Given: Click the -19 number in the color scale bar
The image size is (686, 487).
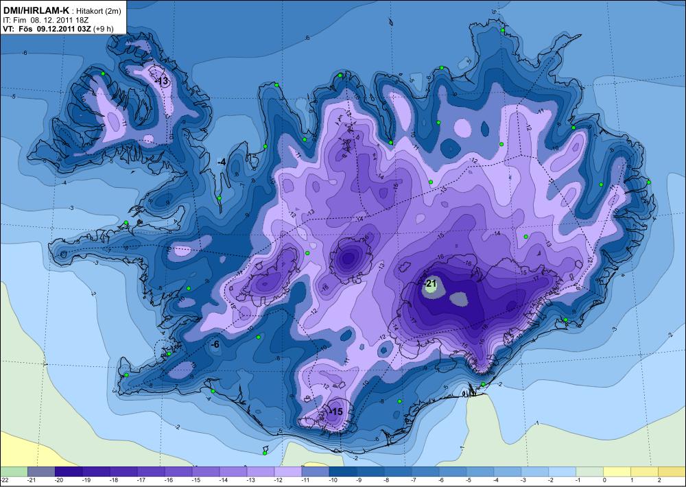Looking at the screenshot, I should point(86,480).
